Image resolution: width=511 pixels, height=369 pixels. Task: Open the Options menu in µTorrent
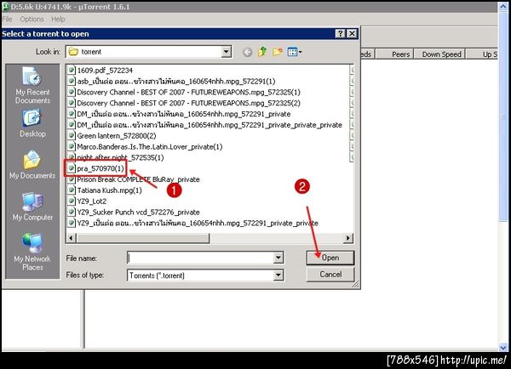point(32,20)
